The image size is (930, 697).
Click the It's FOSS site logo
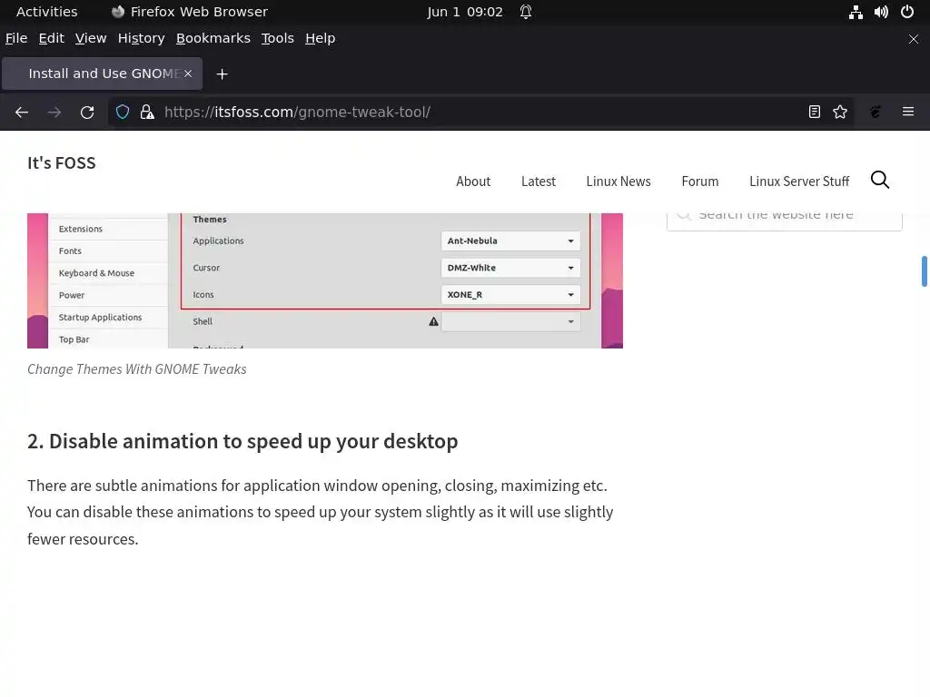pyautogui.click(x=62, y=163)
